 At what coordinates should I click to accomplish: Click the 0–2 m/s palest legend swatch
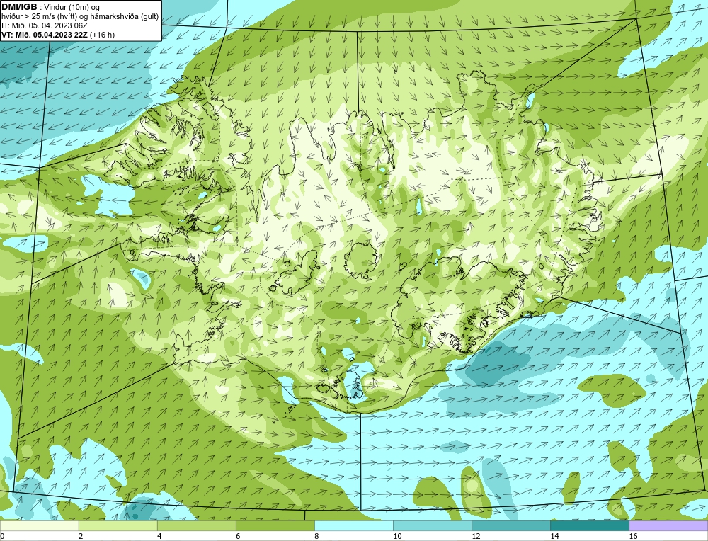(x=39, y=525)
